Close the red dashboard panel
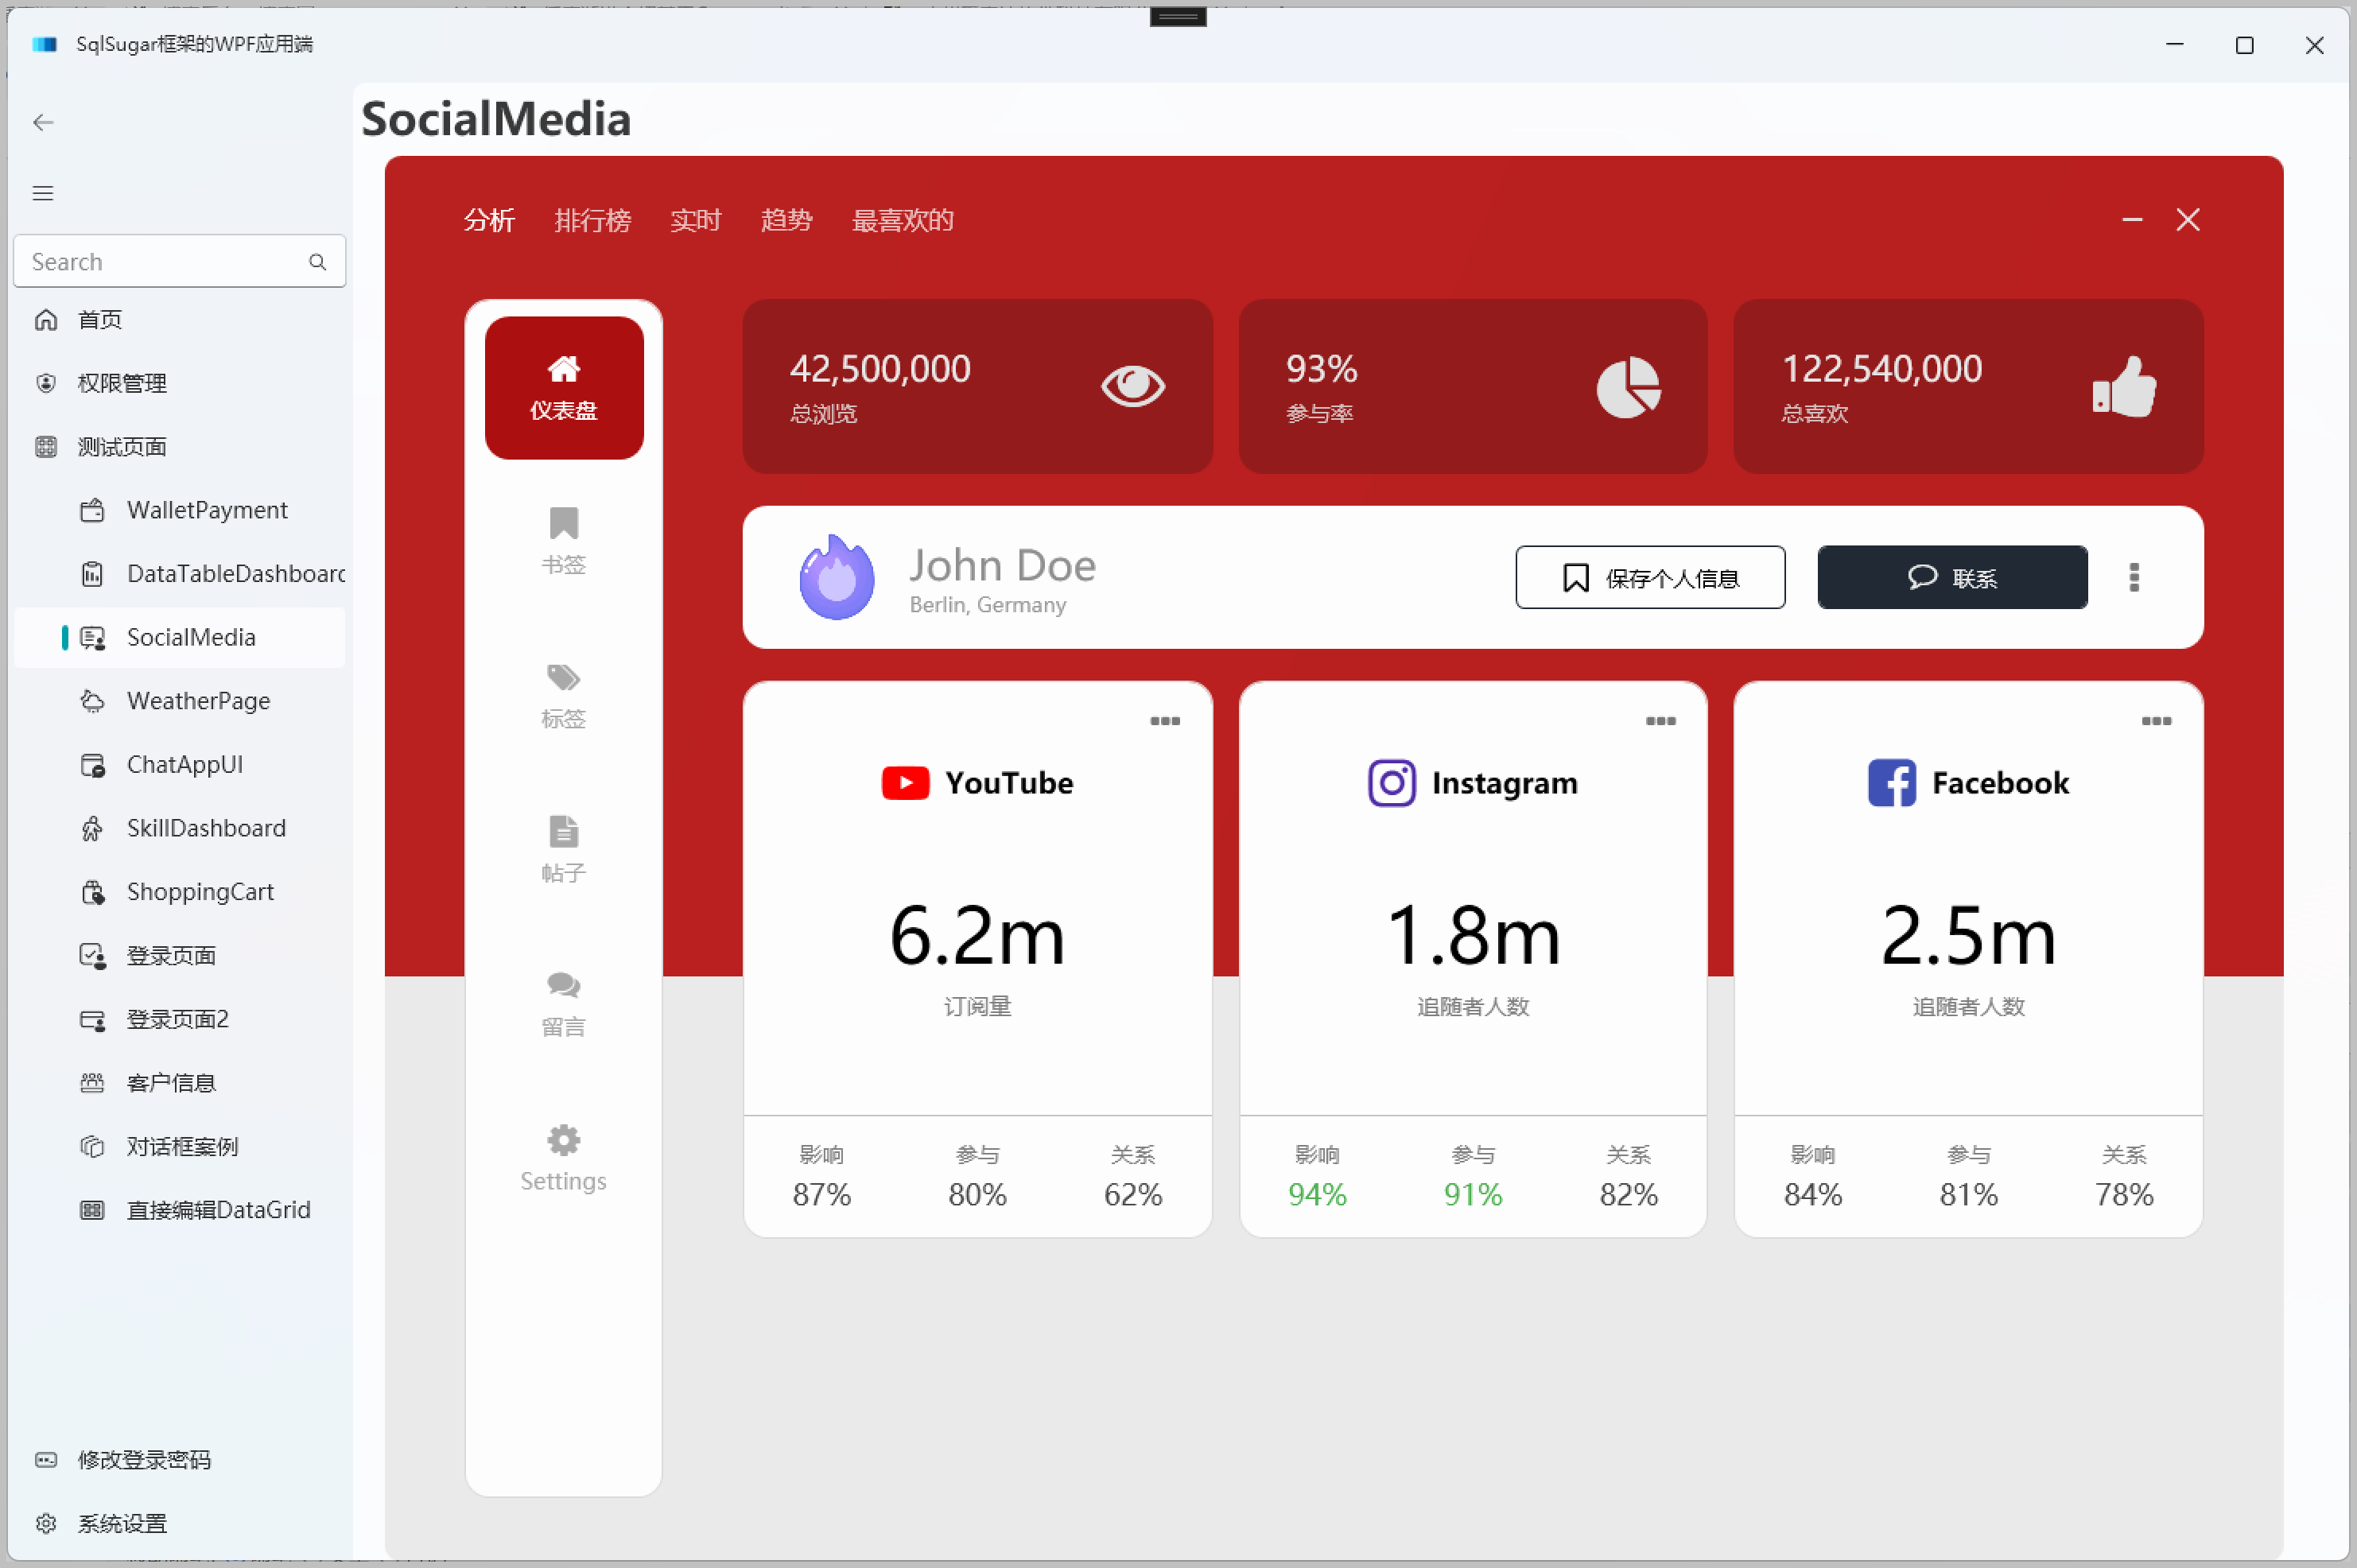 pos(2188,220)
